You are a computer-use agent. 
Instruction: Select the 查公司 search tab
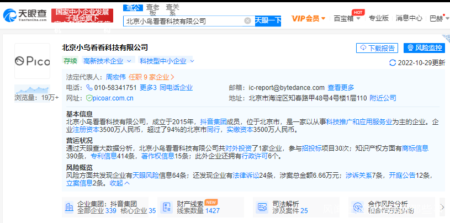pyautogui.click(x=133, y=8)
